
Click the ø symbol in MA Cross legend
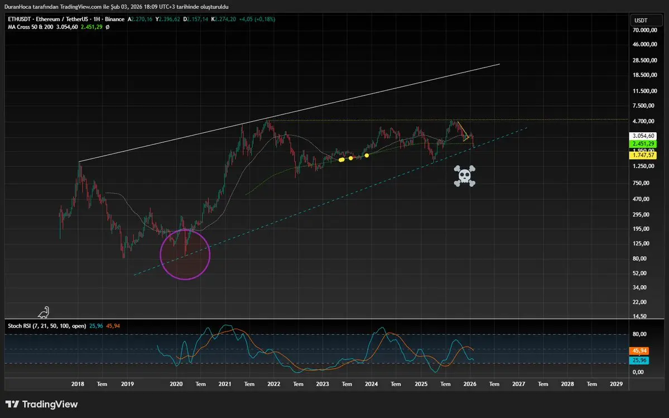[108, 27]
